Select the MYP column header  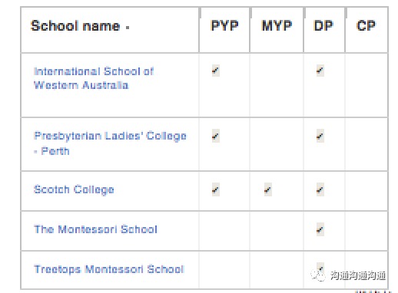[277, 26]
